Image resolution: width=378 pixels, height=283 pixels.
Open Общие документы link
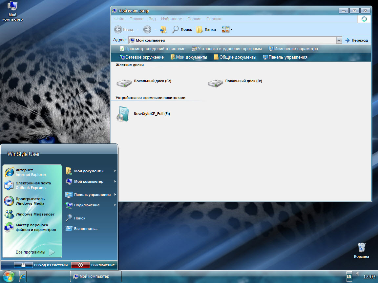(x=235, y=57)
